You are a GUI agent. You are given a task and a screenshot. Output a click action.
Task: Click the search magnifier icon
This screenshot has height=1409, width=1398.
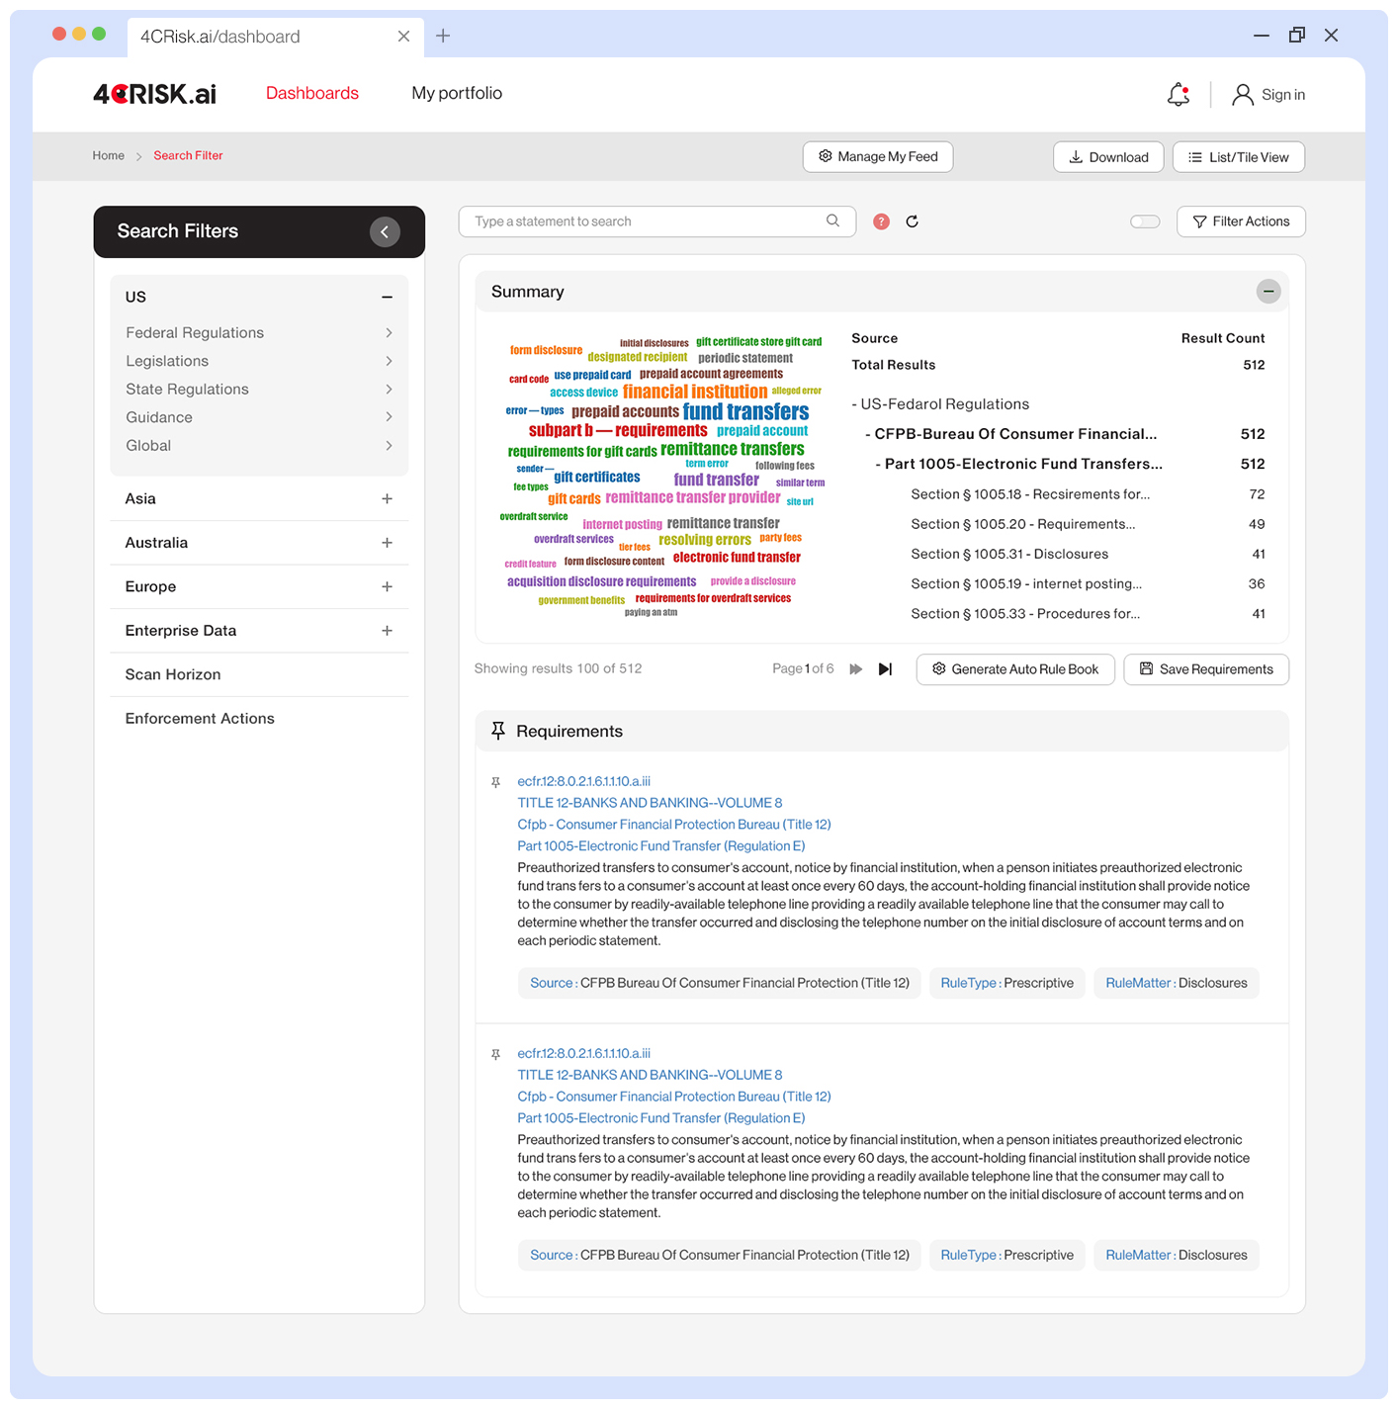(833, 220)
